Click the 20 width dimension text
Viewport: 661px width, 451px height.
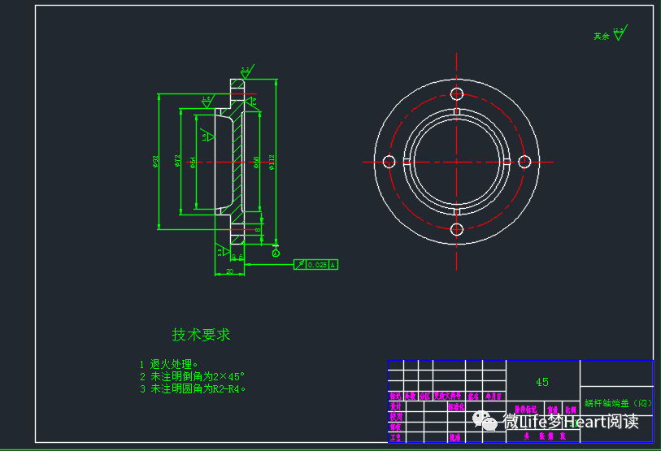[230, 271]
